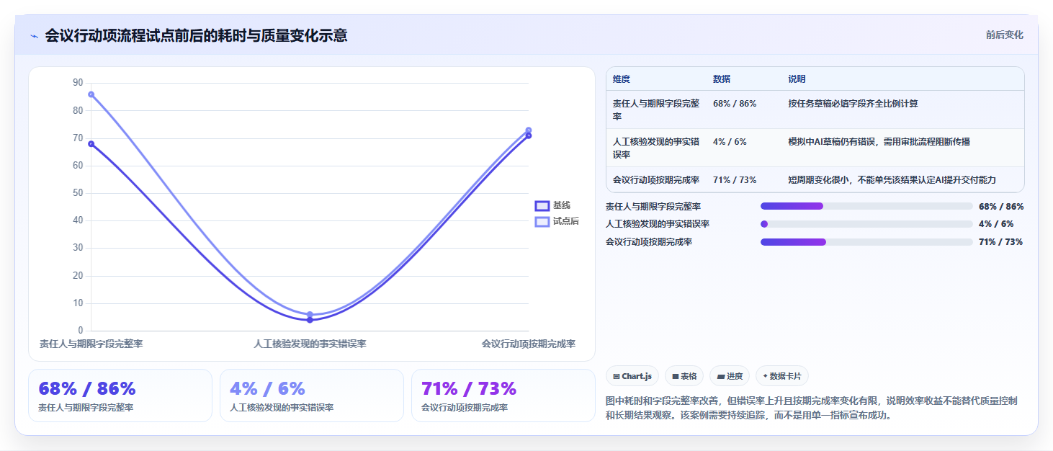Click the 会议行动项按期完成率 progress bar

tap(866, 242)
